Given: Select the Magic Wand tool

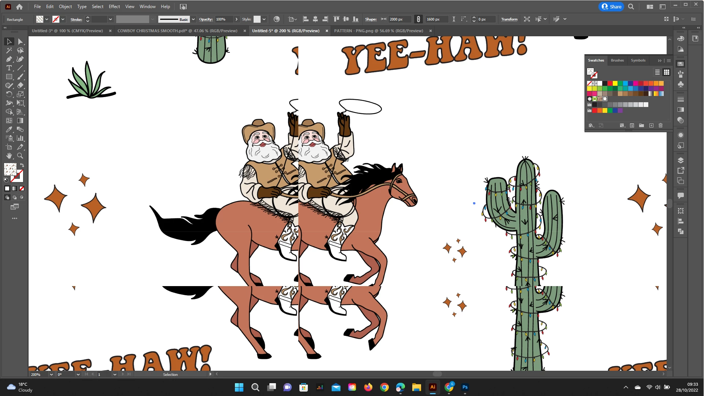Looking at the screenshot, I should pos(9,51).
